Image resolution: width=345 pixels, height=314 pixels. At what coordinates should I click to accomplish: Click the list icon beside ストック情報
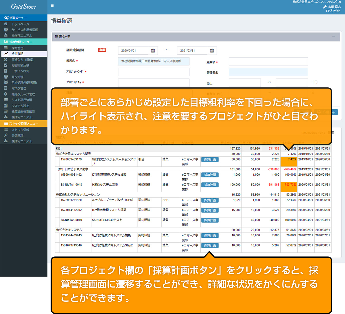[x=6, y=130]
